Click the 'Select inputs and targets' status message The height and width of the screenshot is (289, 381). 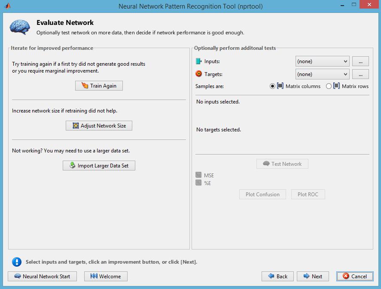click(x=112, y=262)
